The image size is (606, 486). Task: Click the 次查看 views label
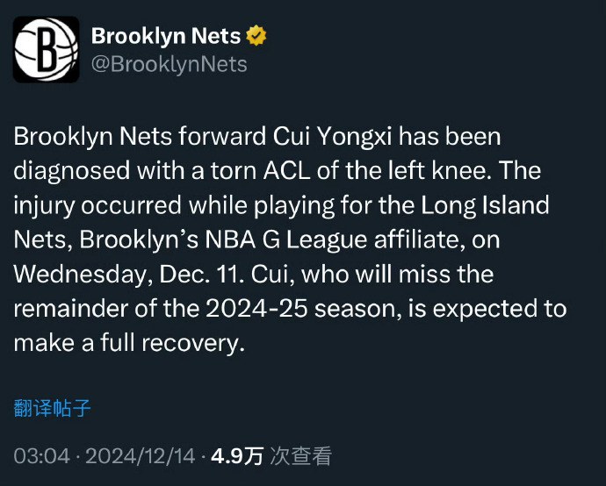pos(300,456)
